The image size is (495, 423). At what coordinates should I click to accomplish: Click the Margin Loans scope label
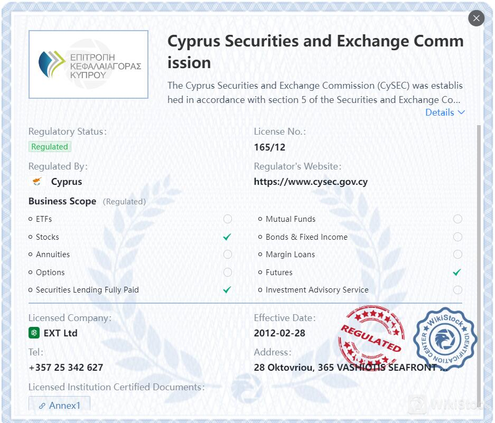click(x=290, y=255)
